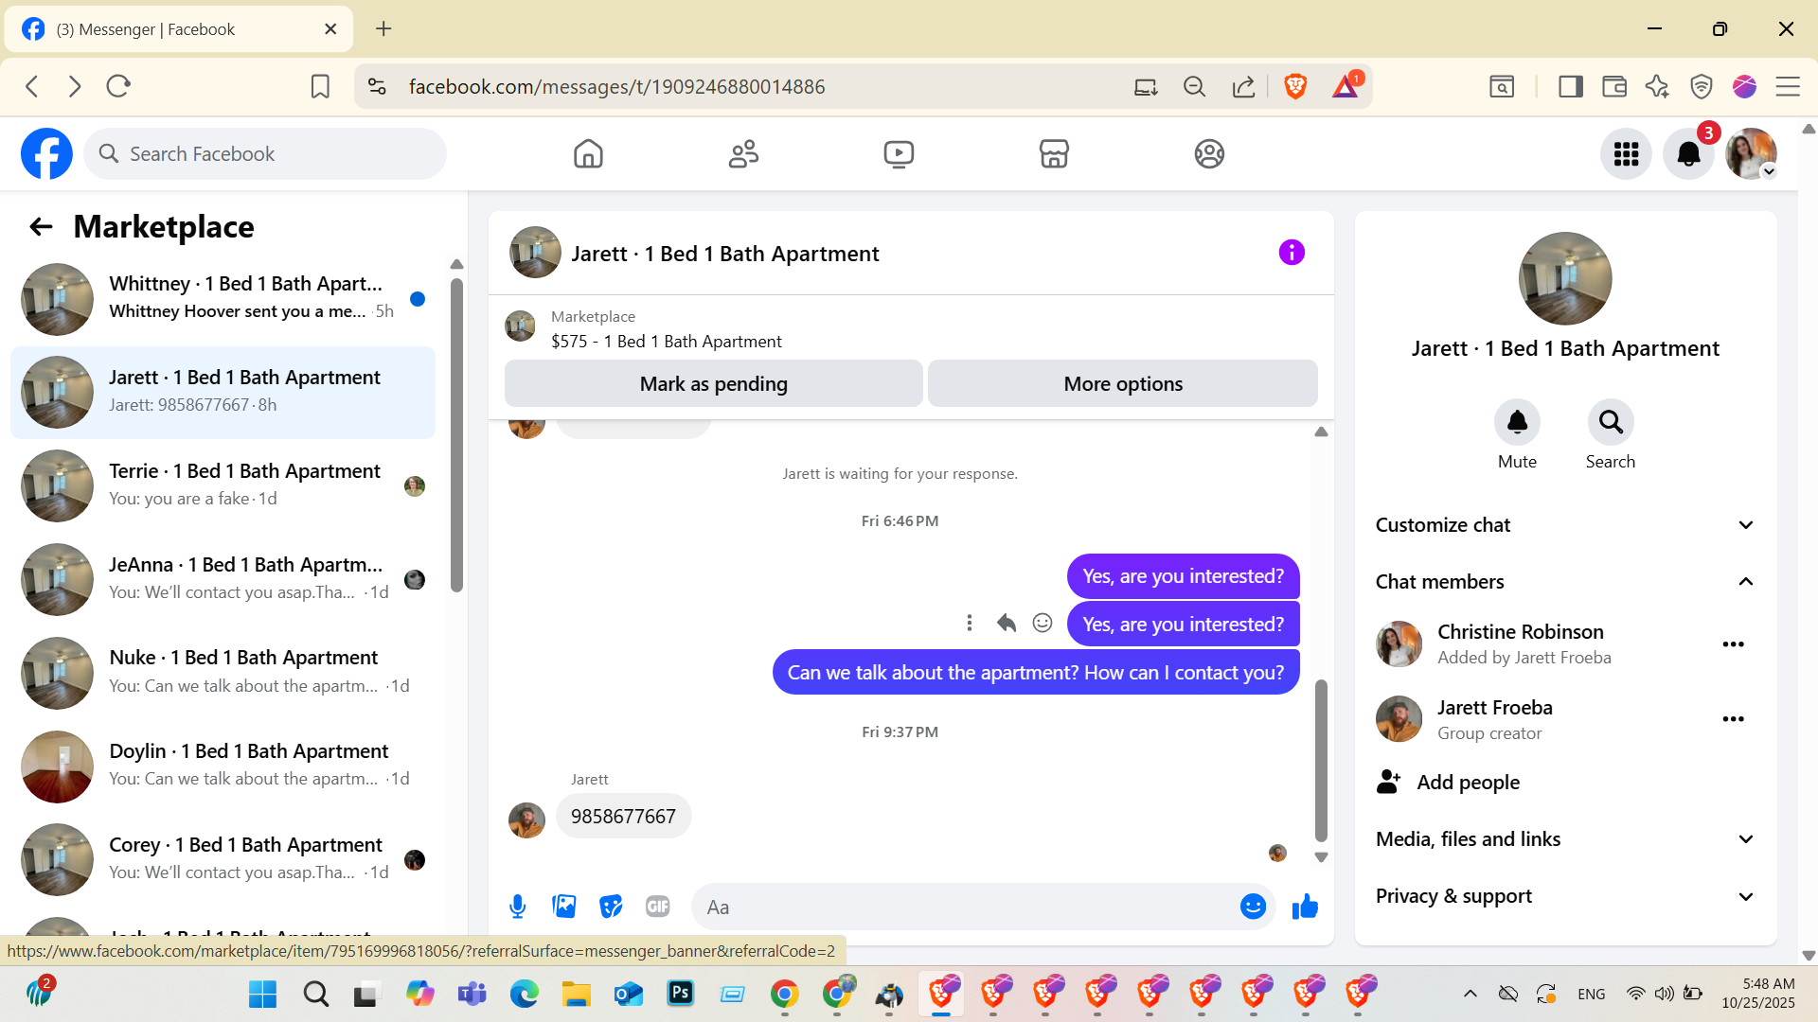The width and height of the screenshot is (1818, 1022).
Task: Open options for Jarett Froeba member
Action: 1733,719
